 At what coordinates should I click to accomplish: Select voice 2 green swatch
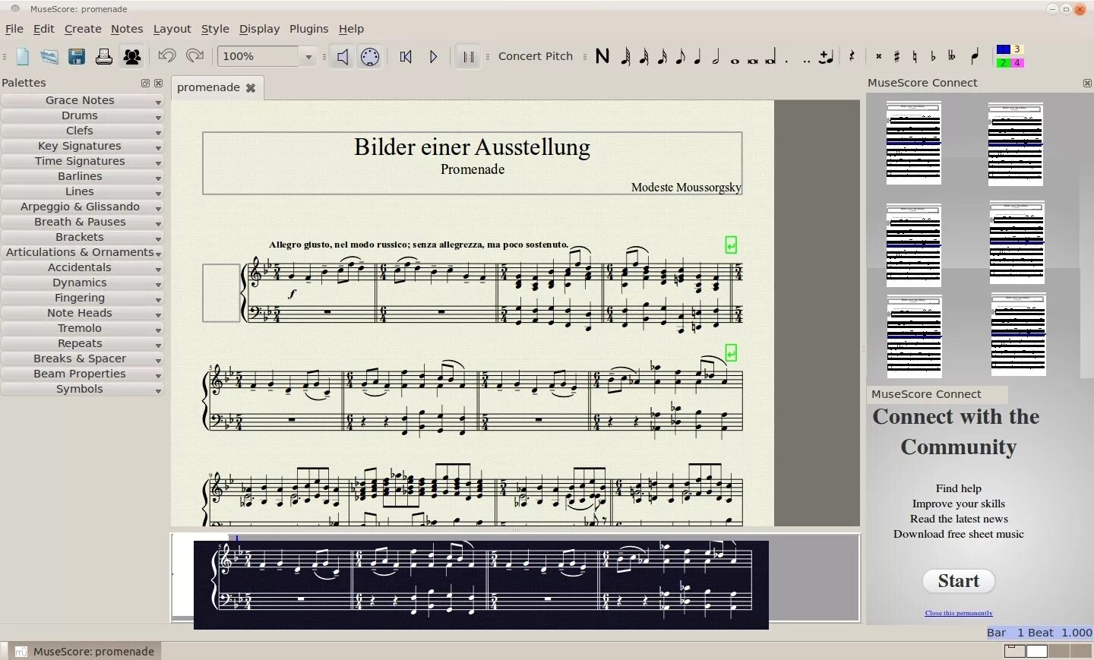coord(1003,63)
